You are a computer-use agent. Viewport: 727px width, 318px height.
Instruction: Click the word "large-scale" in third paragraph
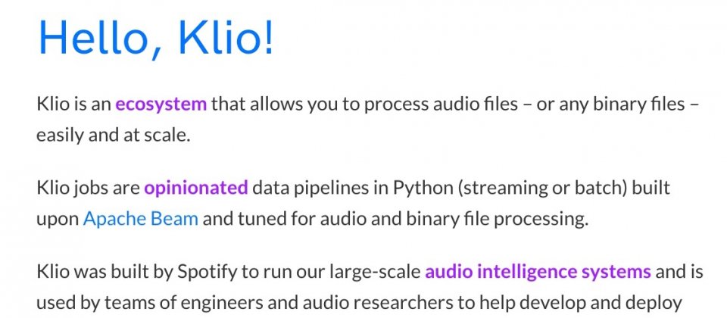coord(375,272)
